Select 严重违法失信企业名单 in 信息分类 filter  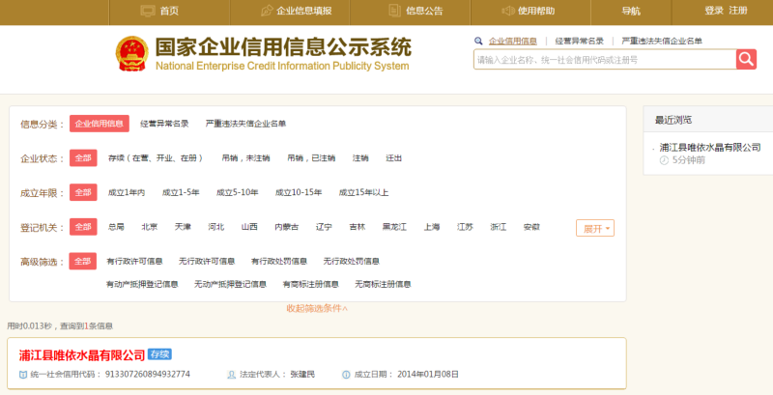point(246,124)
